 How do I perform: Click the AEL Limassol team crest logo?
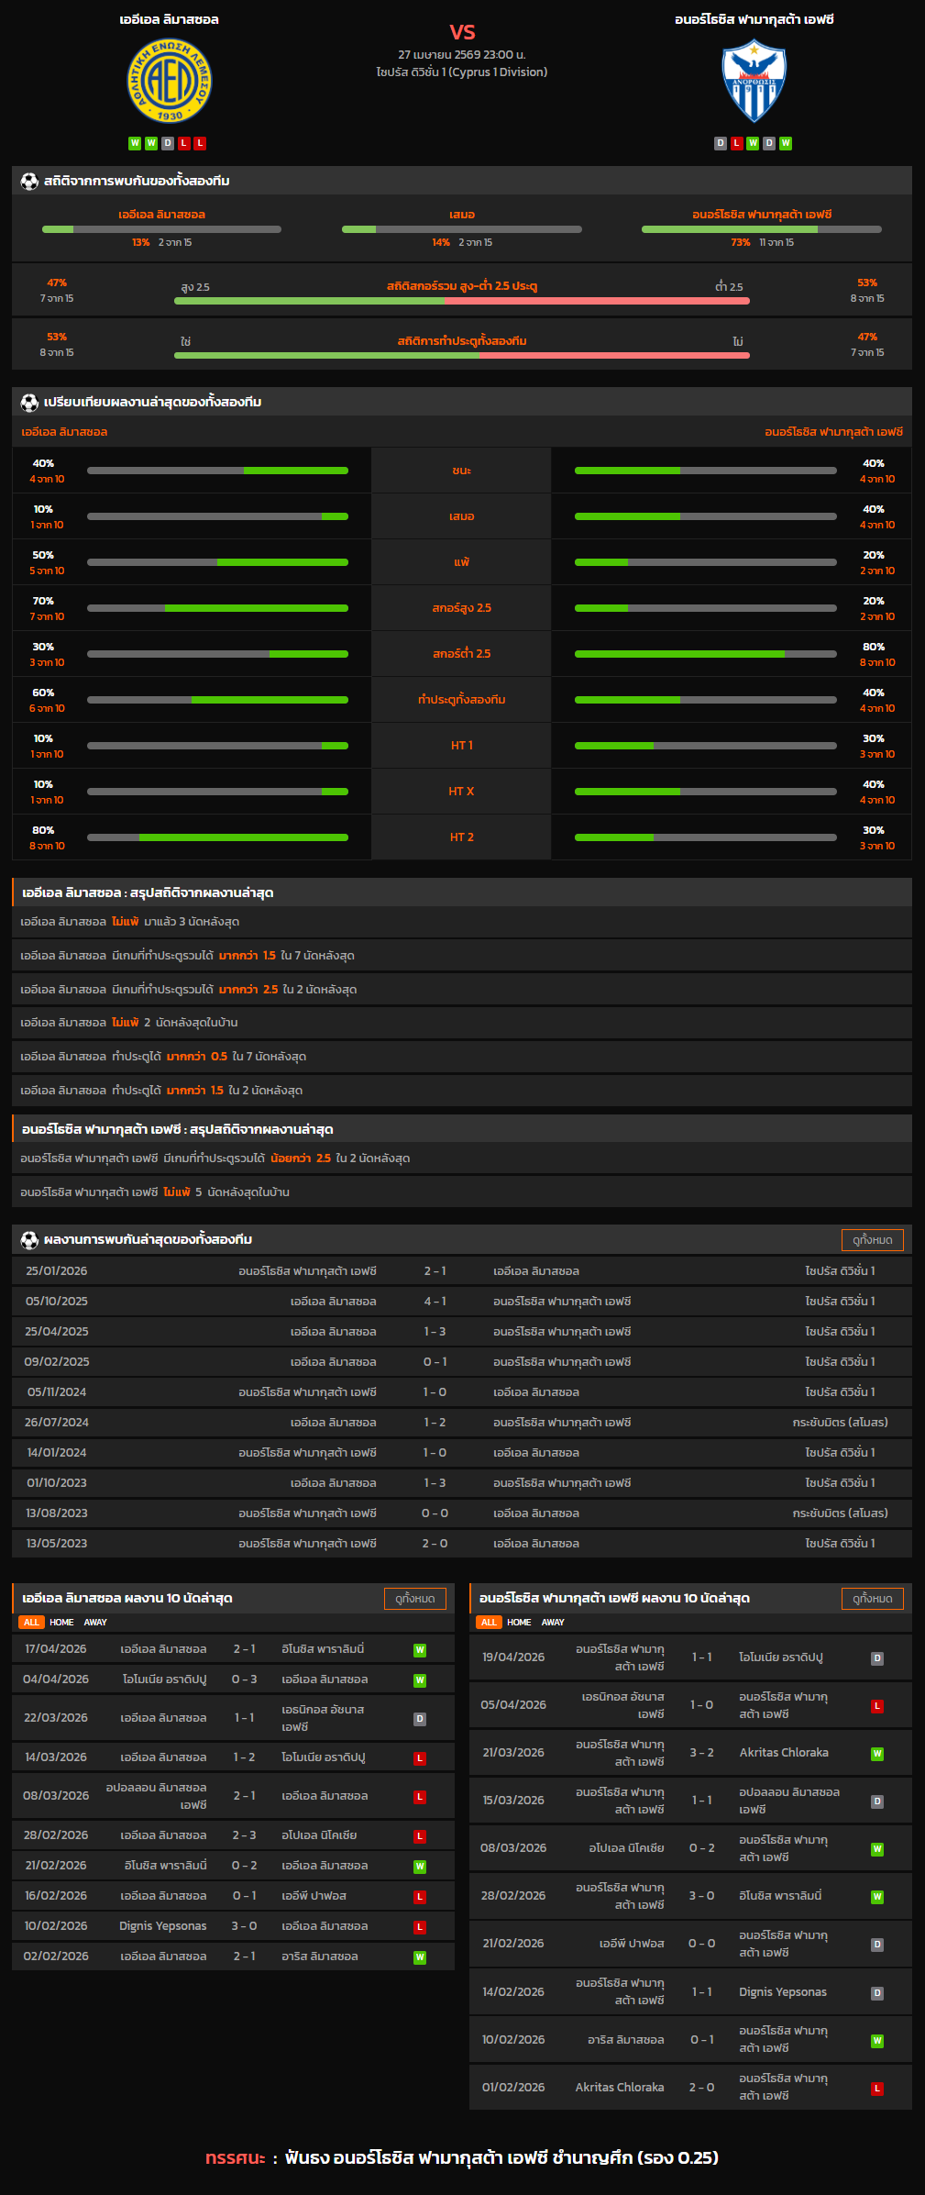169,82
